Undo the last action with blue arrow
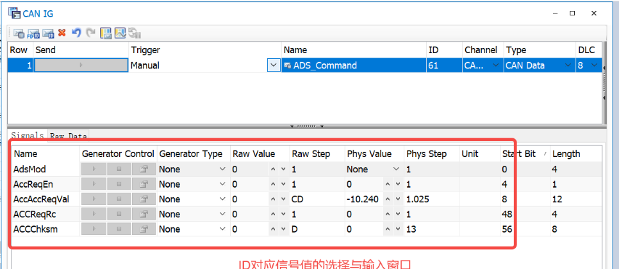This screenshot has width=619, height=269. 76,33
